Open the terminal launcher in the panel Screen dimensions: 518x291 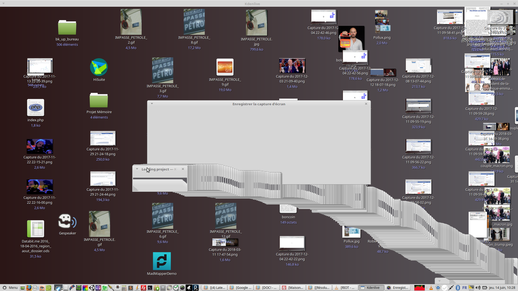point(150,288)
